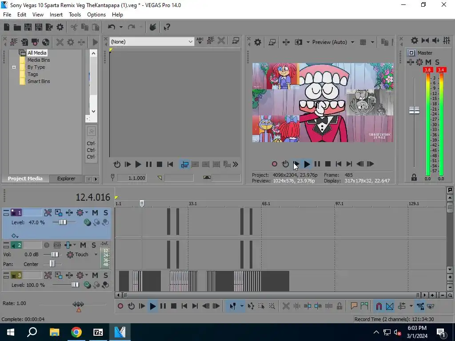Open the File menu
This screenshot has width=455, height=341.
[x=7, y=15]
